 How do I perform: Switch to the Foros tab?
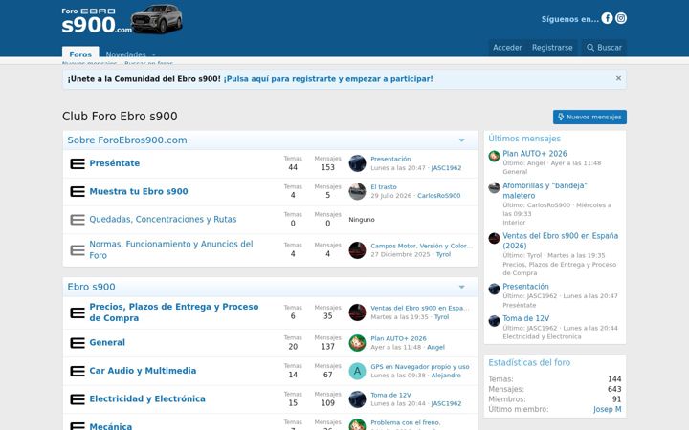pyautogui.click(x=80, y=54)
